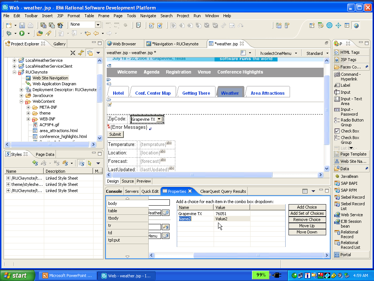374x281 pixels.
Task: Expand the LocalWeatherService project node
Action: click(x=14, y=60)
